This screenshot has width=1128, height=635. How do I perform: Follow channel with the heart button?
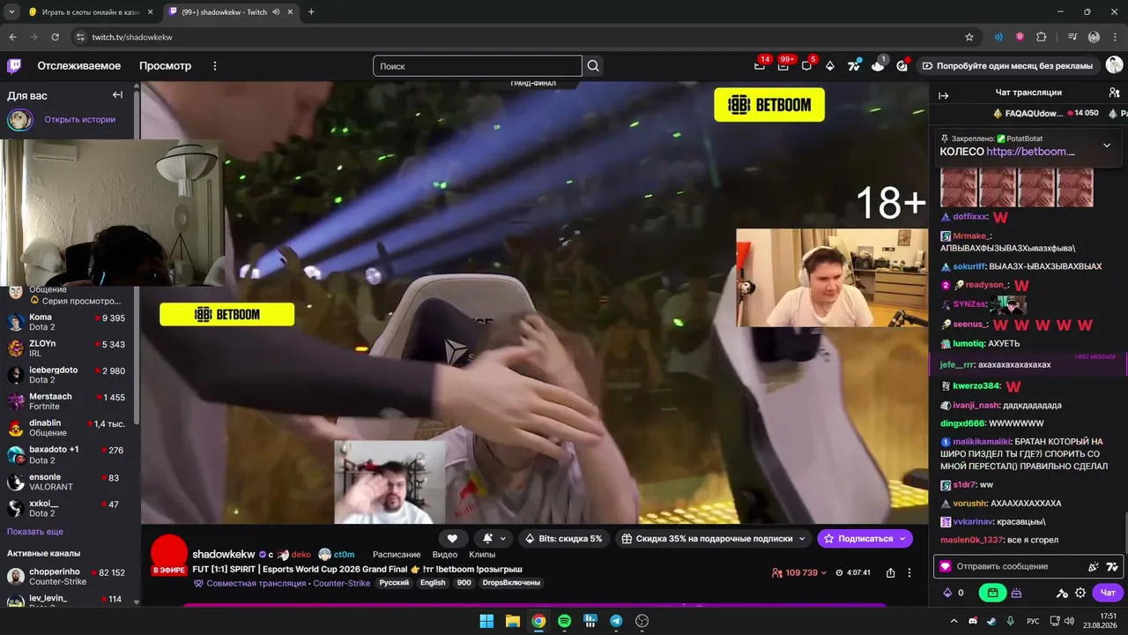452,539
